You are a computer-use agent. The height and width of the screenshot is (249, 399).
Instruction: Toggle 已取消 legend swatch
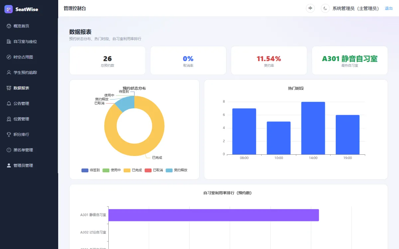(x=148, y=170)
